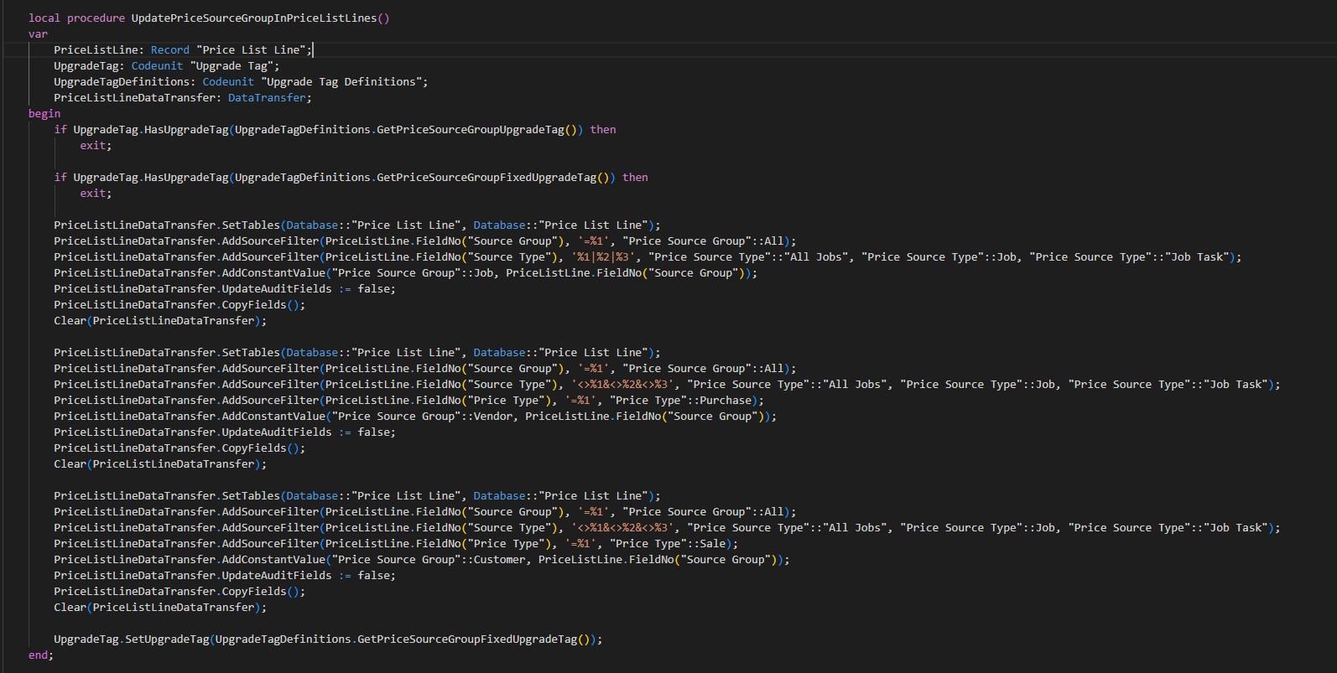1337x673 pixels.
Task: Click GetPriceSourceGroupUpgradeTag in first if statement
Action: (470, 129)
